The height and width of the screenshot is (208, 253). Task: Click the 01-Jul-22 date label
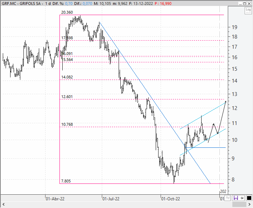coord(111,199)
